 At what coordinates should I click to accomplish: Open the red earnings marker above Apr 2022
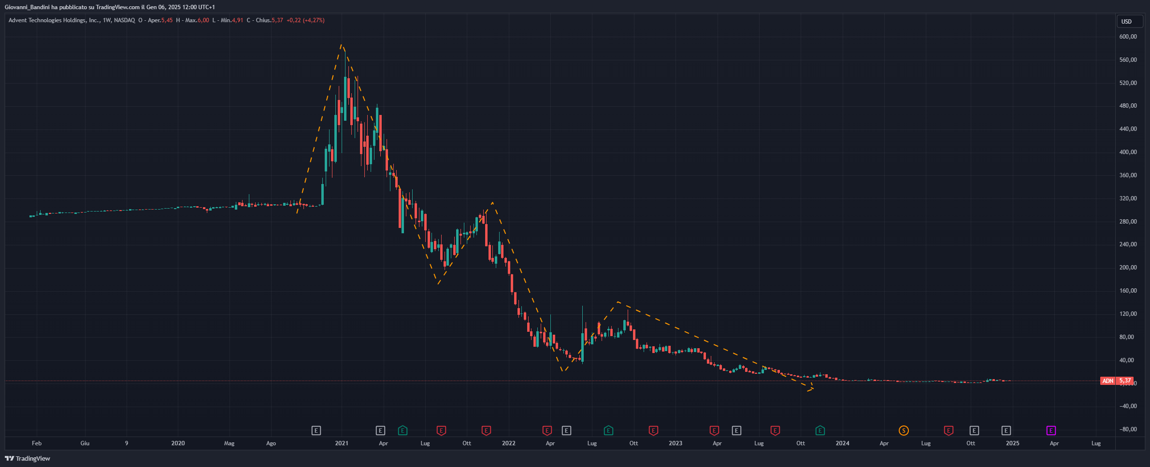click(547, 430)
